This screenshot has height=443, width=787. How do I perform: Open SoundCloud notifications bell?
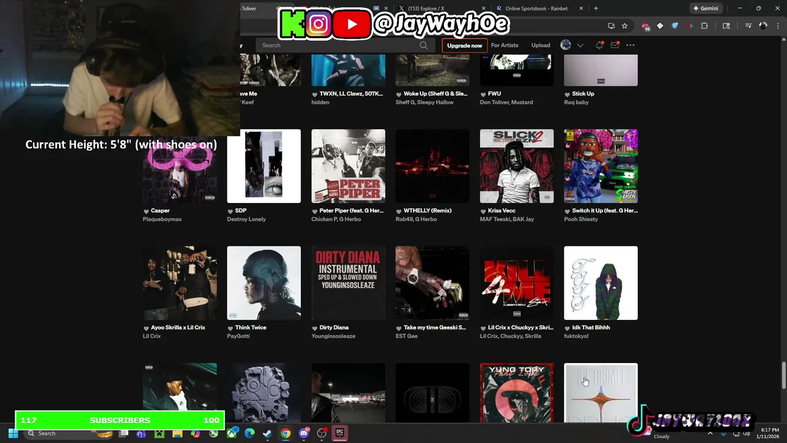pyautogui.click(x=599, y=45)
